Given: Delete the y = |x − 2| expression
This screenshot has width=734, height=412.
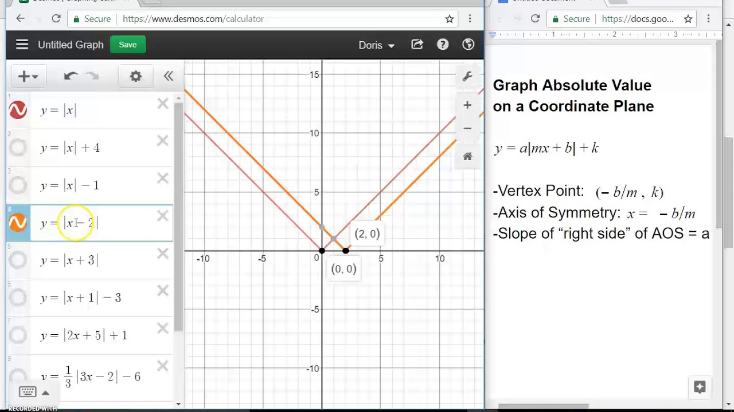Looking at the screenshot, I should (163, 216).
